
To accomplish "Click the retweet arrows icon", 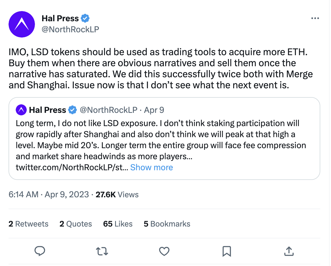I will tap(102, 251).
